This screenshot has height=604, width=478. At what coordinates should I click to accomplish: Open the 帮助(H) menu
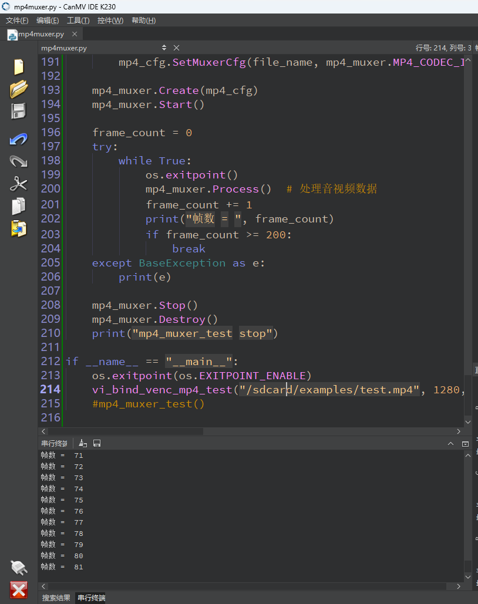tap(143, 21)
